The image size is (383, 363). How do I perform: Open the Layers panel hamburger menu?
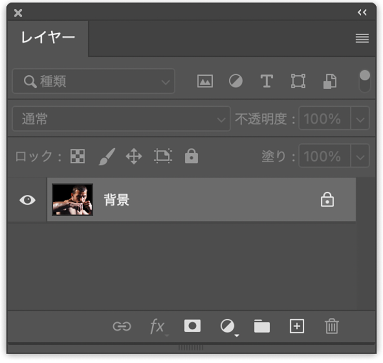click(362, 38)
